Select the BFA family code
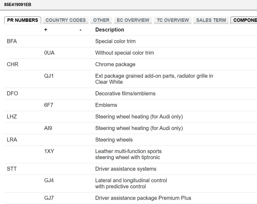The image size is (257, 204). tap(12, 41)
